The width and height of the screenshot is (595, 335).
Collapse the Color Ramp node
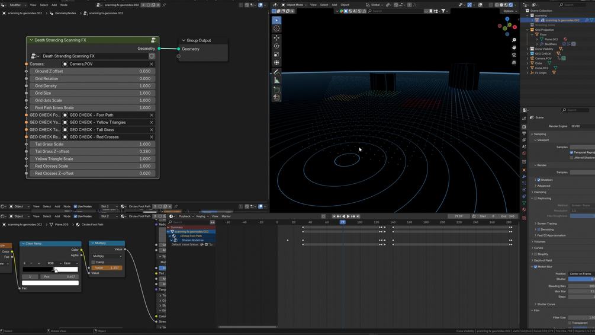tap(23, 244)
